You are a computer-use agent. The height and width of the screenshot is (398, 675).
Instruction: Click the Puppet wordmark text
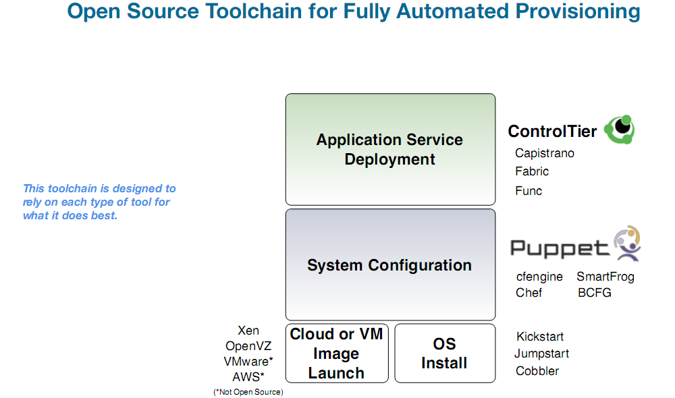560,248
